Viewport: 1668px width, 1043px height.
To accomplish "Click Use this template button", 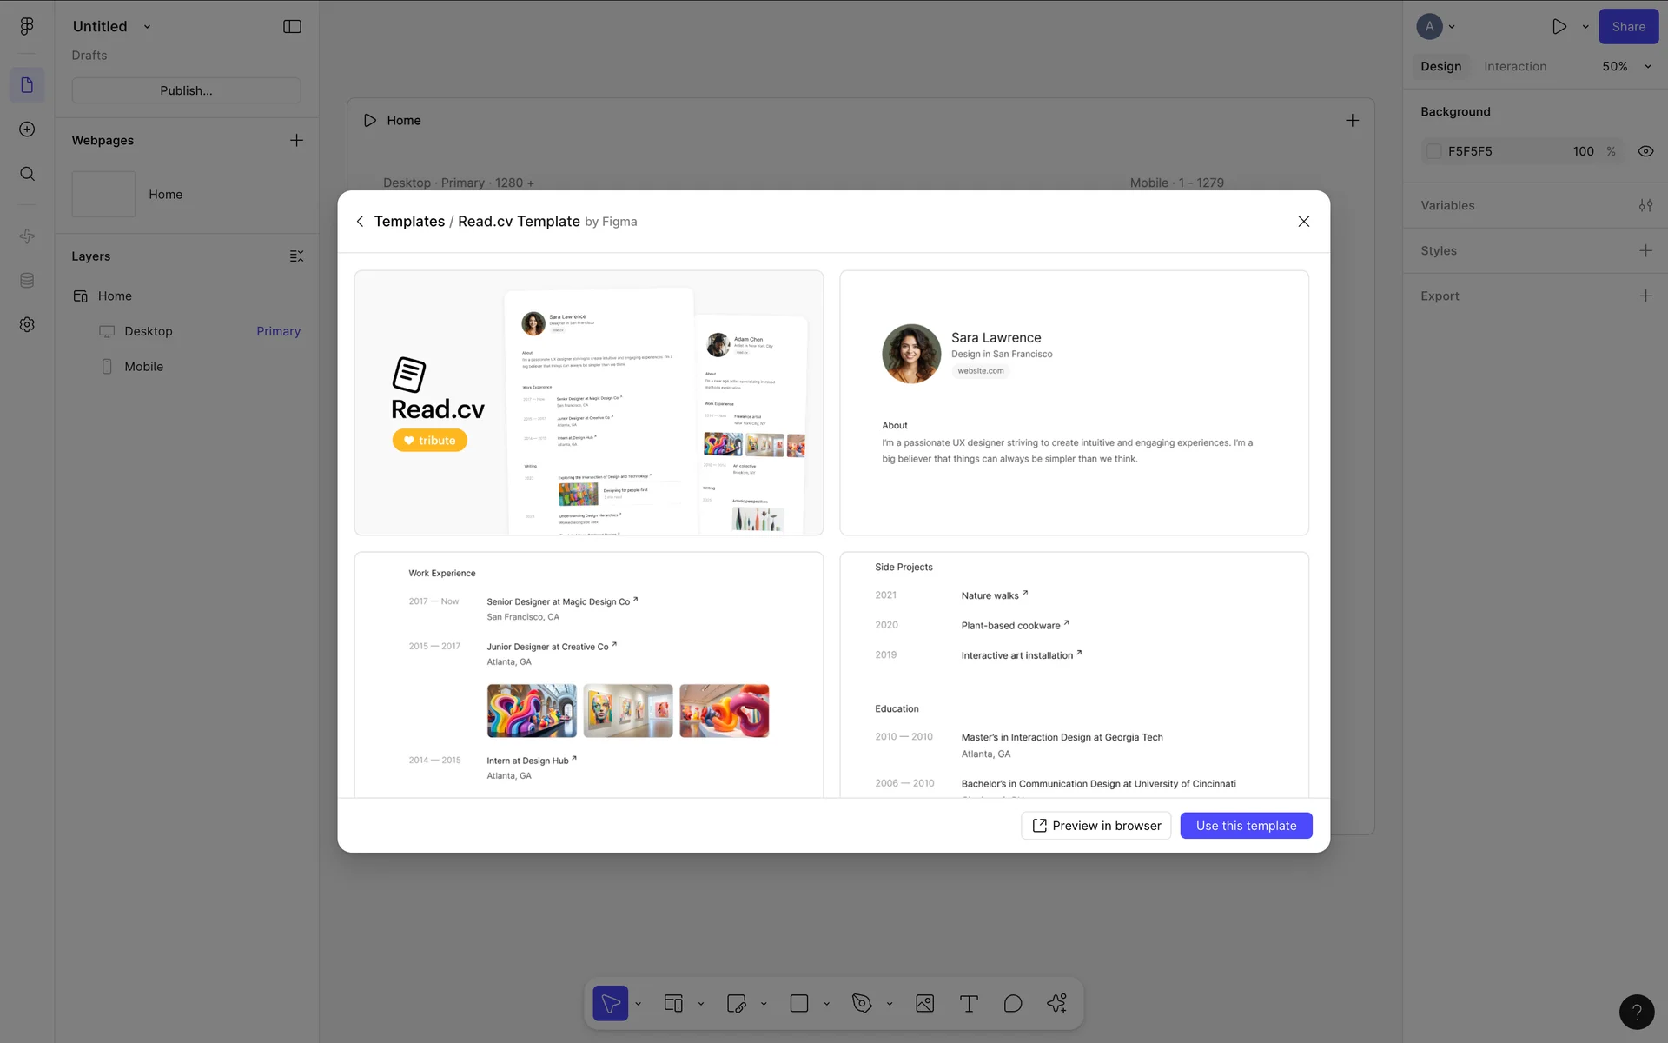I will pos(1245,826).
